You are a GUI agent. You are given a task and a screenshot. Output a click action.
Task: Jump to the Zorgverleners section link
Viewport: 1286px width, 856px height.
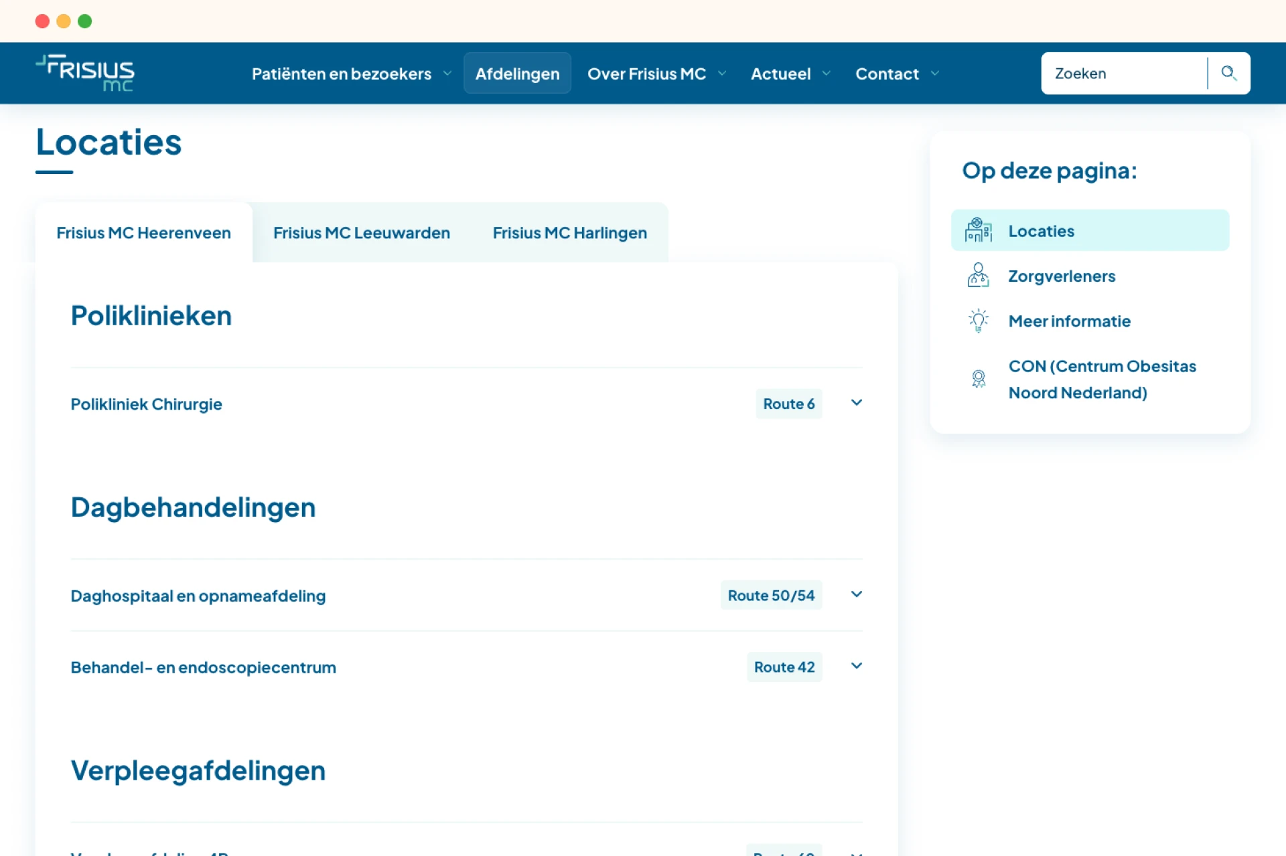pos(1062,276)
